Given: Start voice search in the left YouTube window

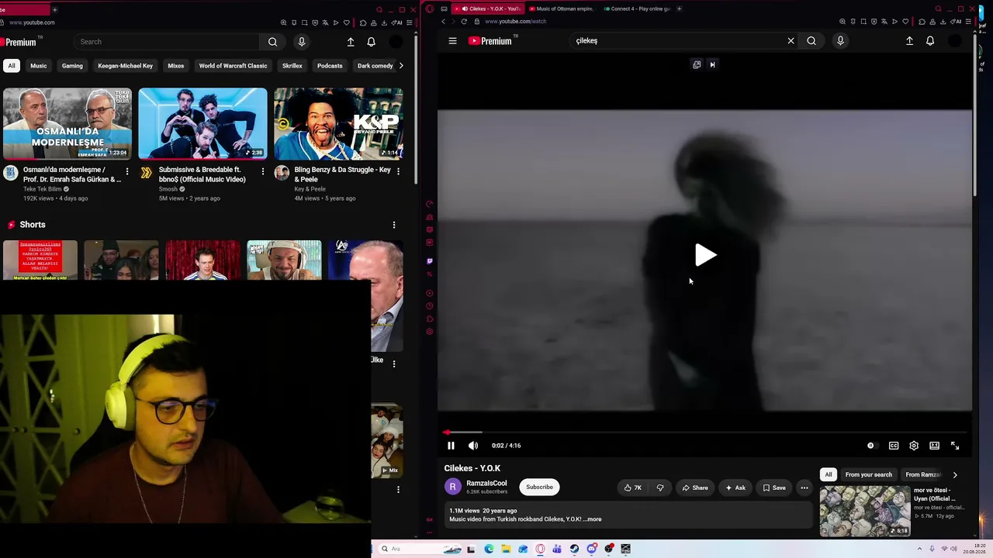Looking at the screenshot, I should [302, 42].
